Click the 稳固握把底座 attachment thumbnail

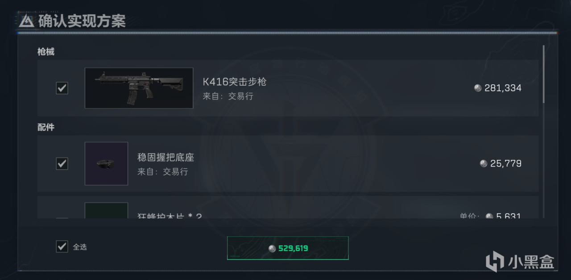pyautogui.click(x=106, y=163)
